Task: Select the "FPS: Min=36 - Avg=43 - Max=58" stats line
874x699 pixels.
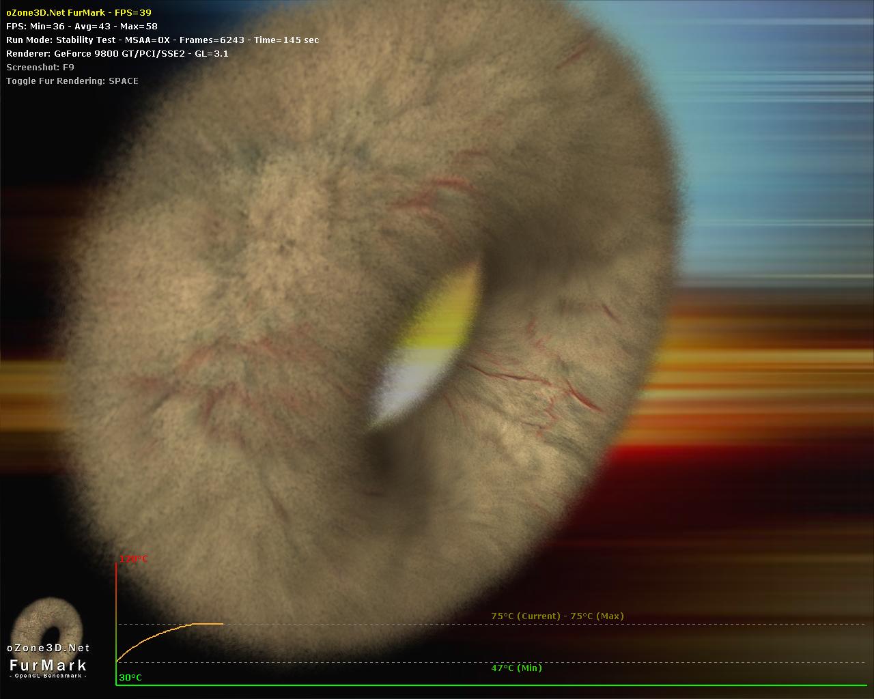Action: coord(82,26)
